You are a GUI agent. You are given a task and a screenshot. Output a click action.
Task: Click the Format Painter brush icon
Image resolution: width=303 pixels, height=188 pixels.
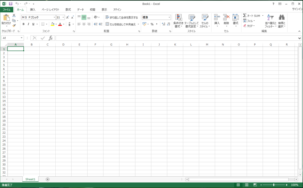point(14,26)
